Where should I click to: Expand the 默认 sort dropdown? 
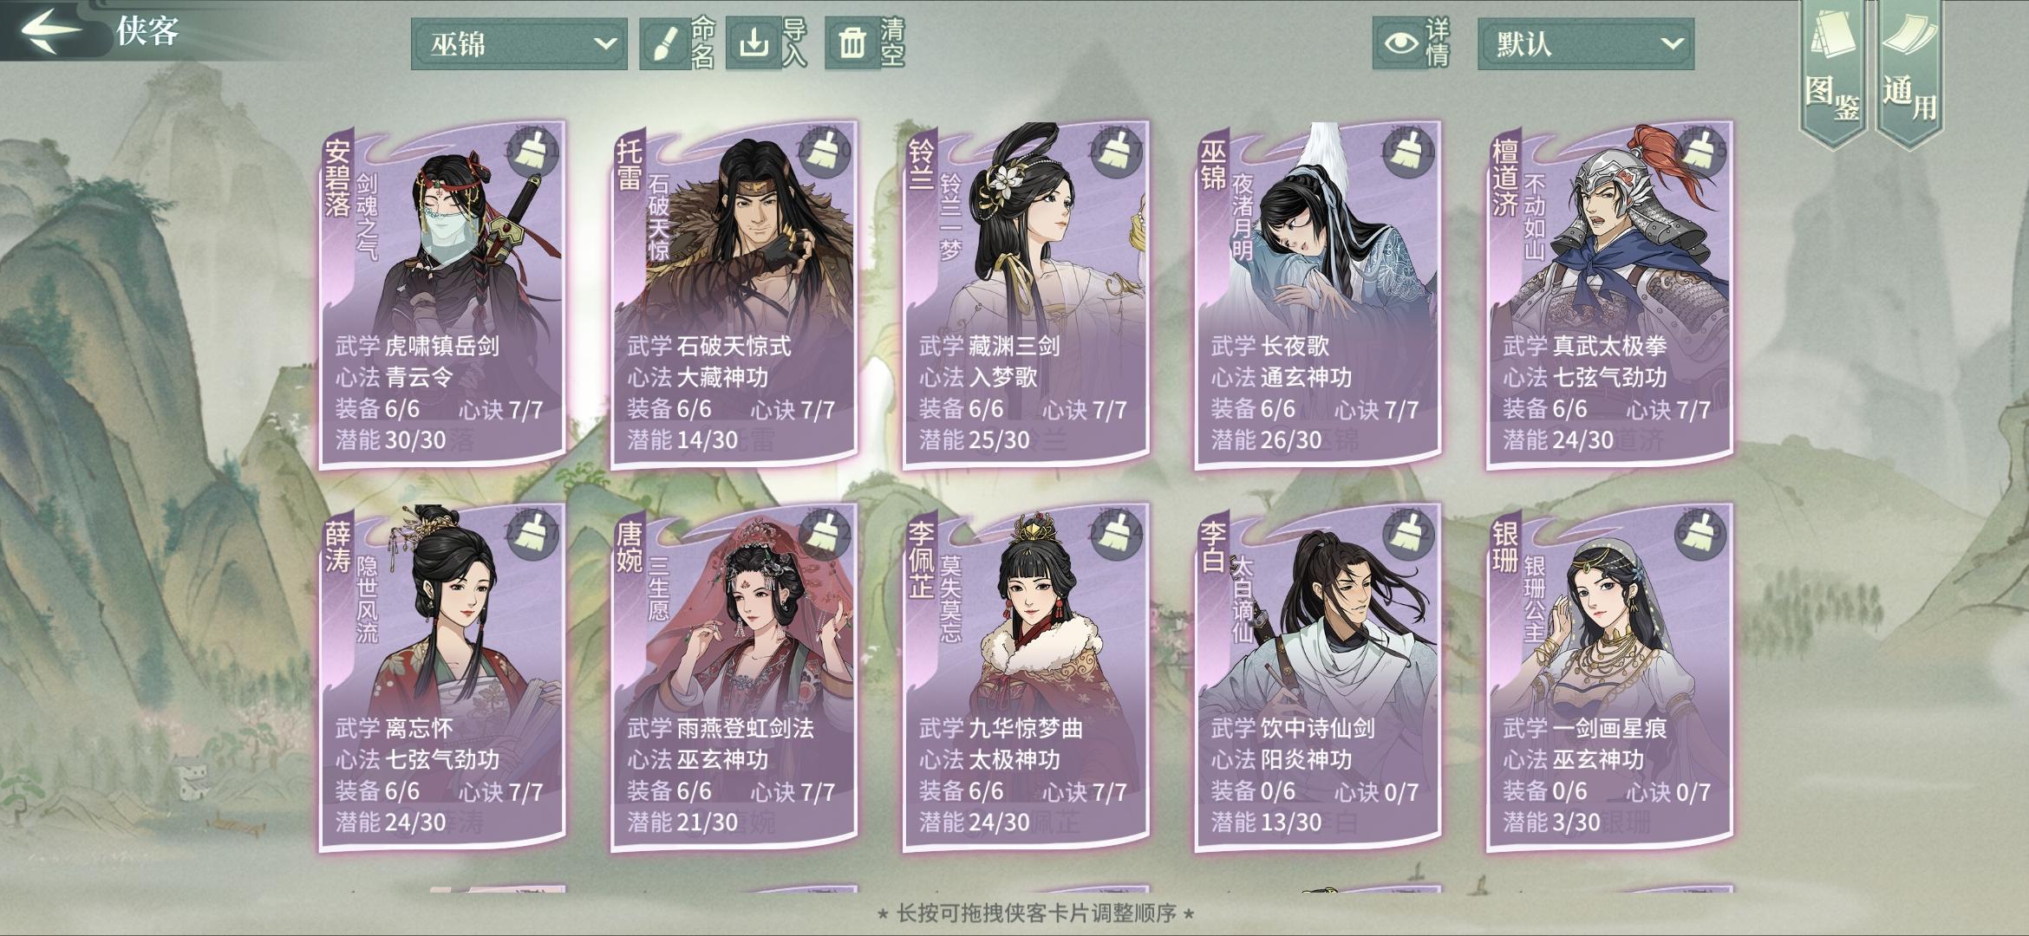coord(1586,43)
